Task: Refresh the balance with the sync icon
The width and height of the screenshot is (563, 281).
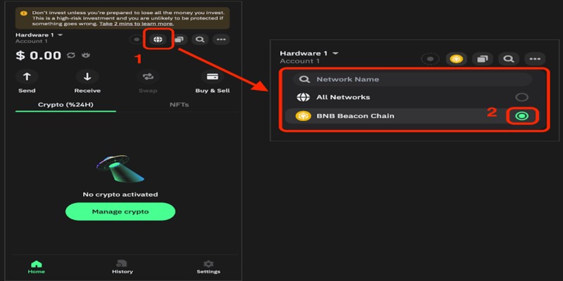Action: pyautogui.click(x=71, y=55)
